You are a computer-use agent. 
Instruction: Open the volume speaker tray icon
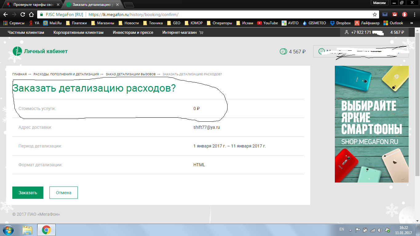pos(380,230)
